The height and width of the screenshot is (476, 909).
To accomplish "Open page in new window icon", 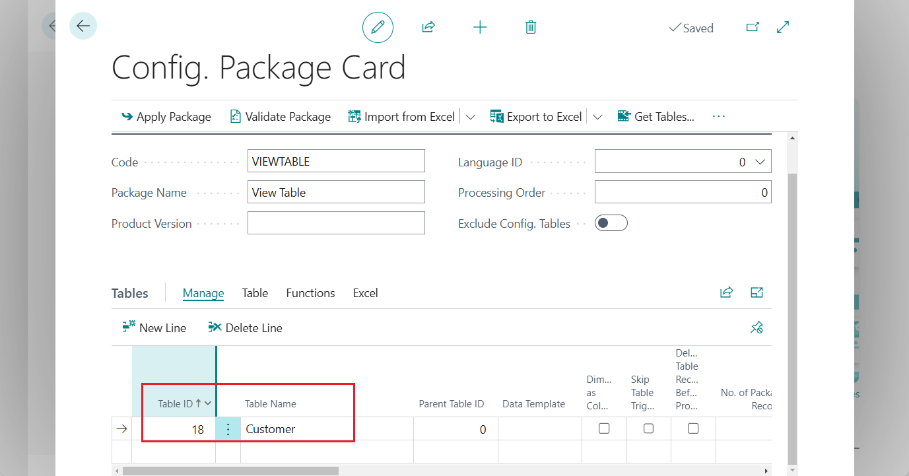I will coord(752,27).
